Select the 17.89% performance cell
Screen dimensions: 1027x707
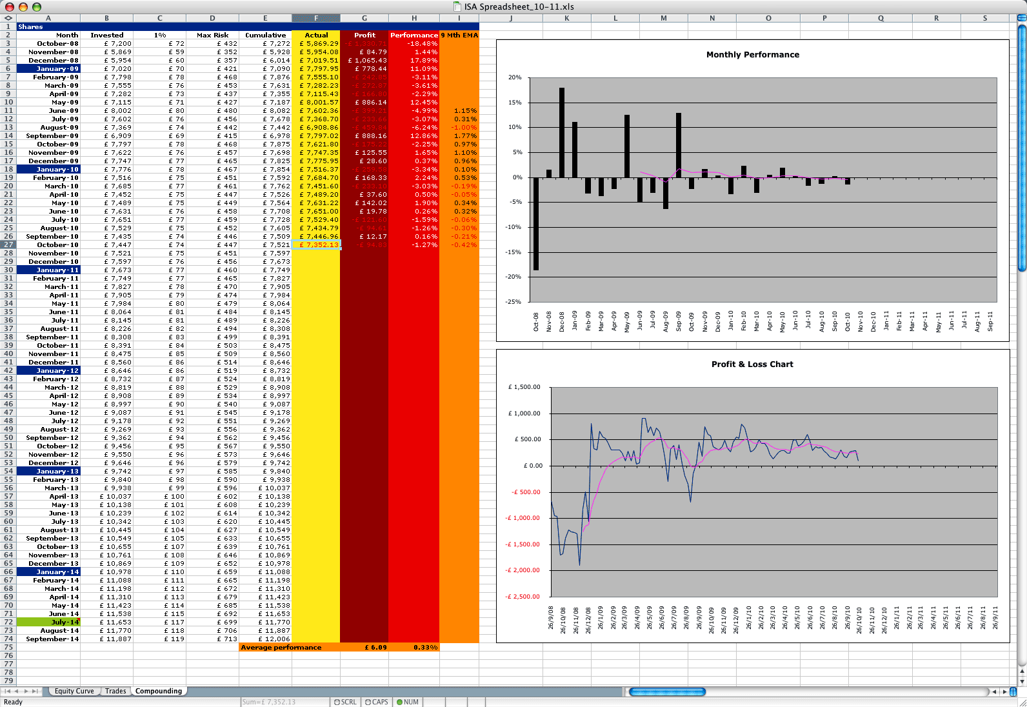tap(414, 60)
